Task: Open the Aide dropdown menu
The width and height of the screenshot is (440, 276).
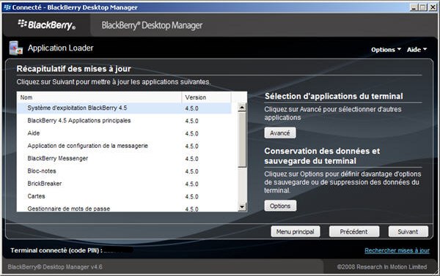Action: coord(417,50)
